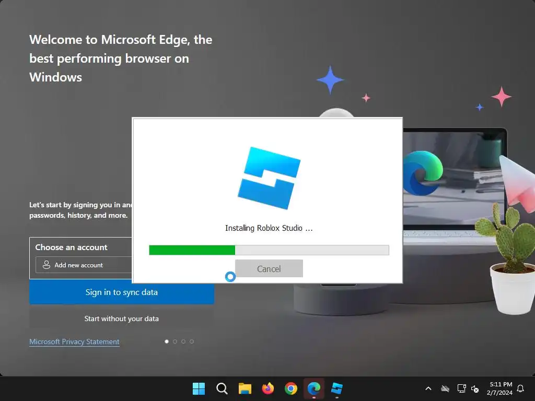Open network status tray icon
This screenshot has width=535, height=401.
click(461, 388)
